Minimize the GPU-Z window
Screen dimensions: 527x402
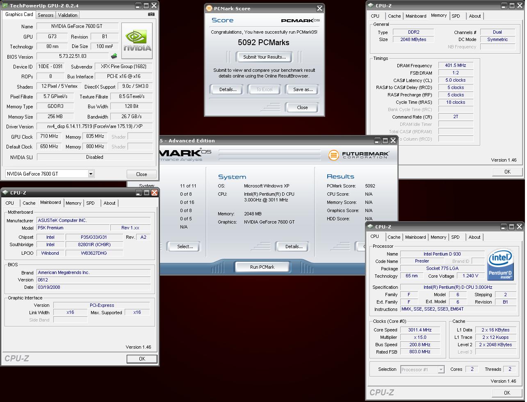pyautogui.click(x=139, y=6)
